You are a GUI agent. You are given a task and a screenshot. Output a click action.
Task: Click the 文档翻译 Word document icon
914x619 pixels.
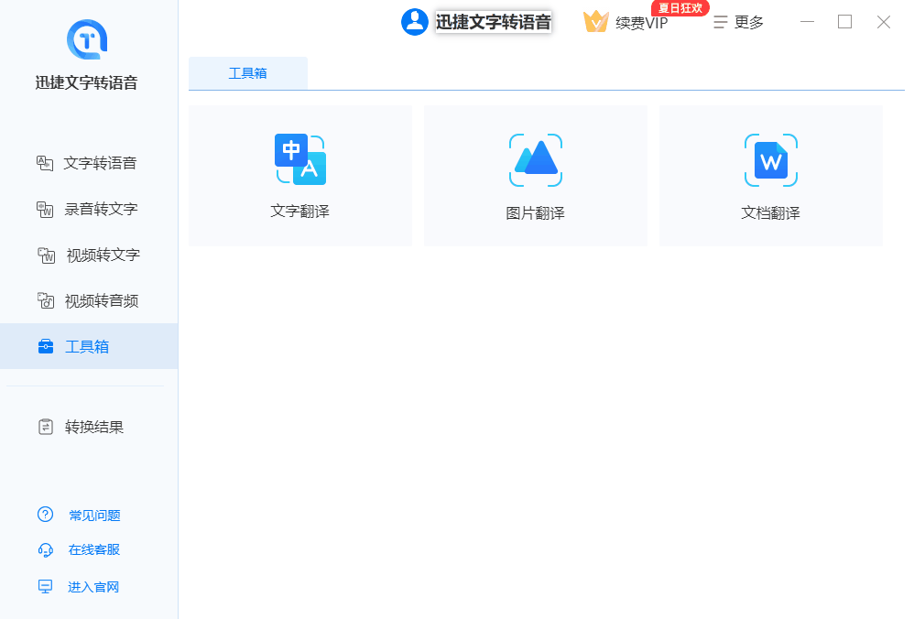click(770, 160)
